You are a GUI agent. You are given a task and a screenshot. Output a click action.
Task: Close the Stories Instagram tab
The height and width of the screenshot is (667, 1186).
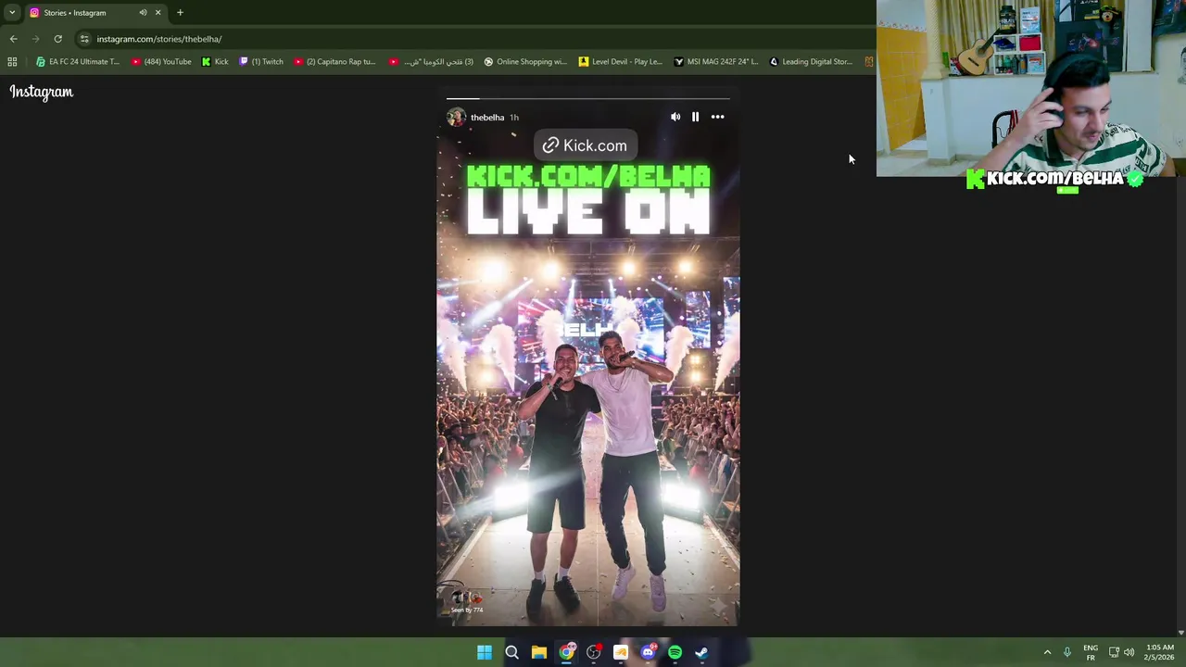158,13
